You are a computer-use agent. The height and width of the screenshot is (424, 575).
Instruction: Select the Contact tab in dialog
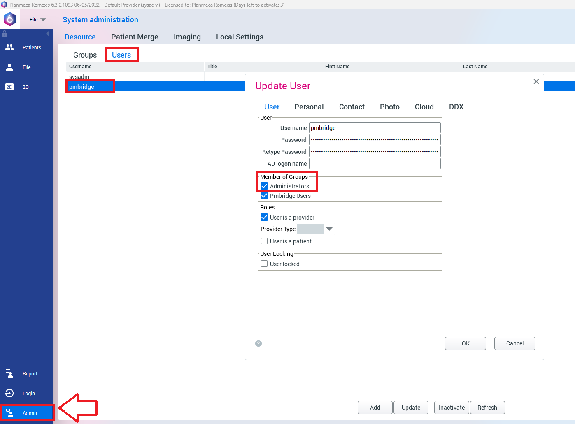click(x=352, y=107)
